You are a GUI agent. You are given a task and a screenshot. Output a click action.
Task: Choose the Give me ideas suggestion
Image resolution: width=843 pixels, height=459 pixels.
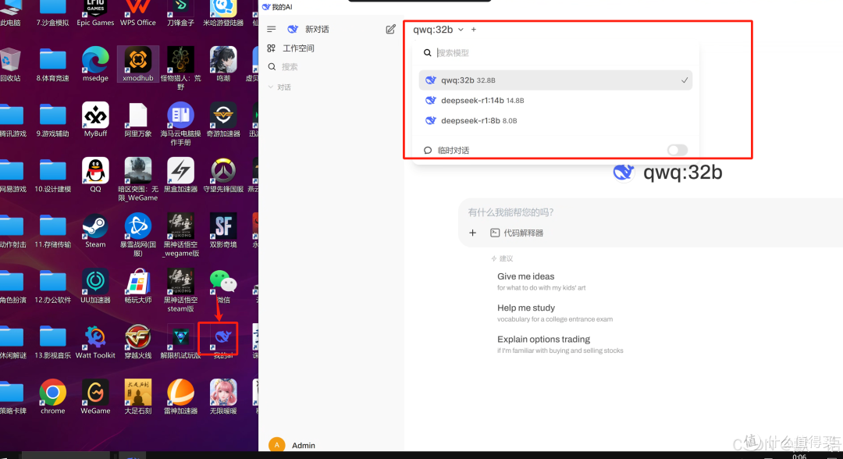(x=542, y=281)
